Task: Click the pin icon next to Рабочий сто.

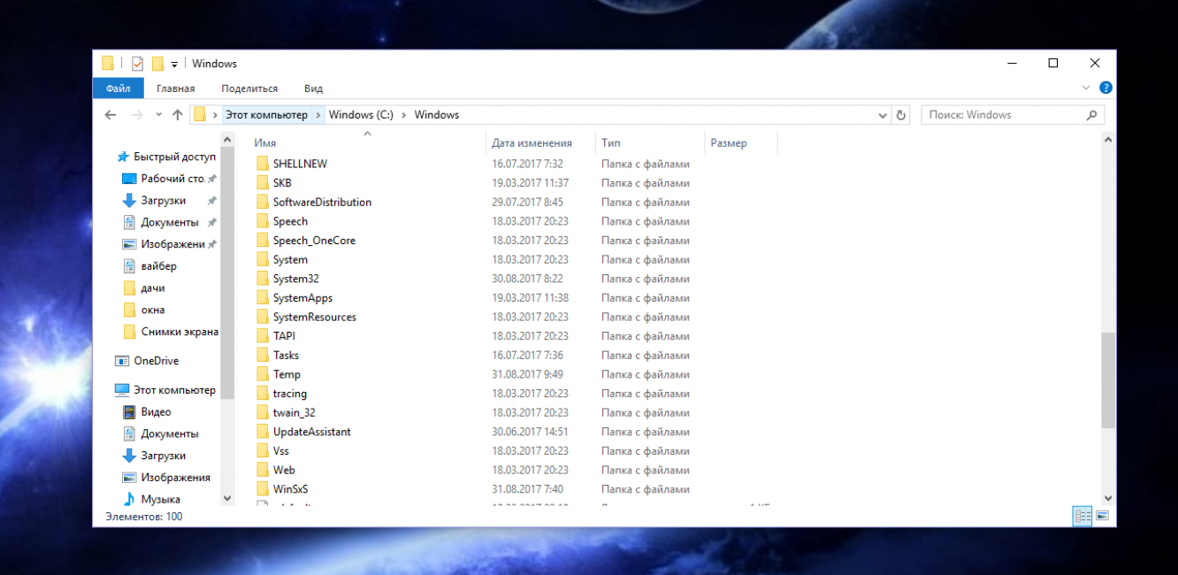Action: 212,179
